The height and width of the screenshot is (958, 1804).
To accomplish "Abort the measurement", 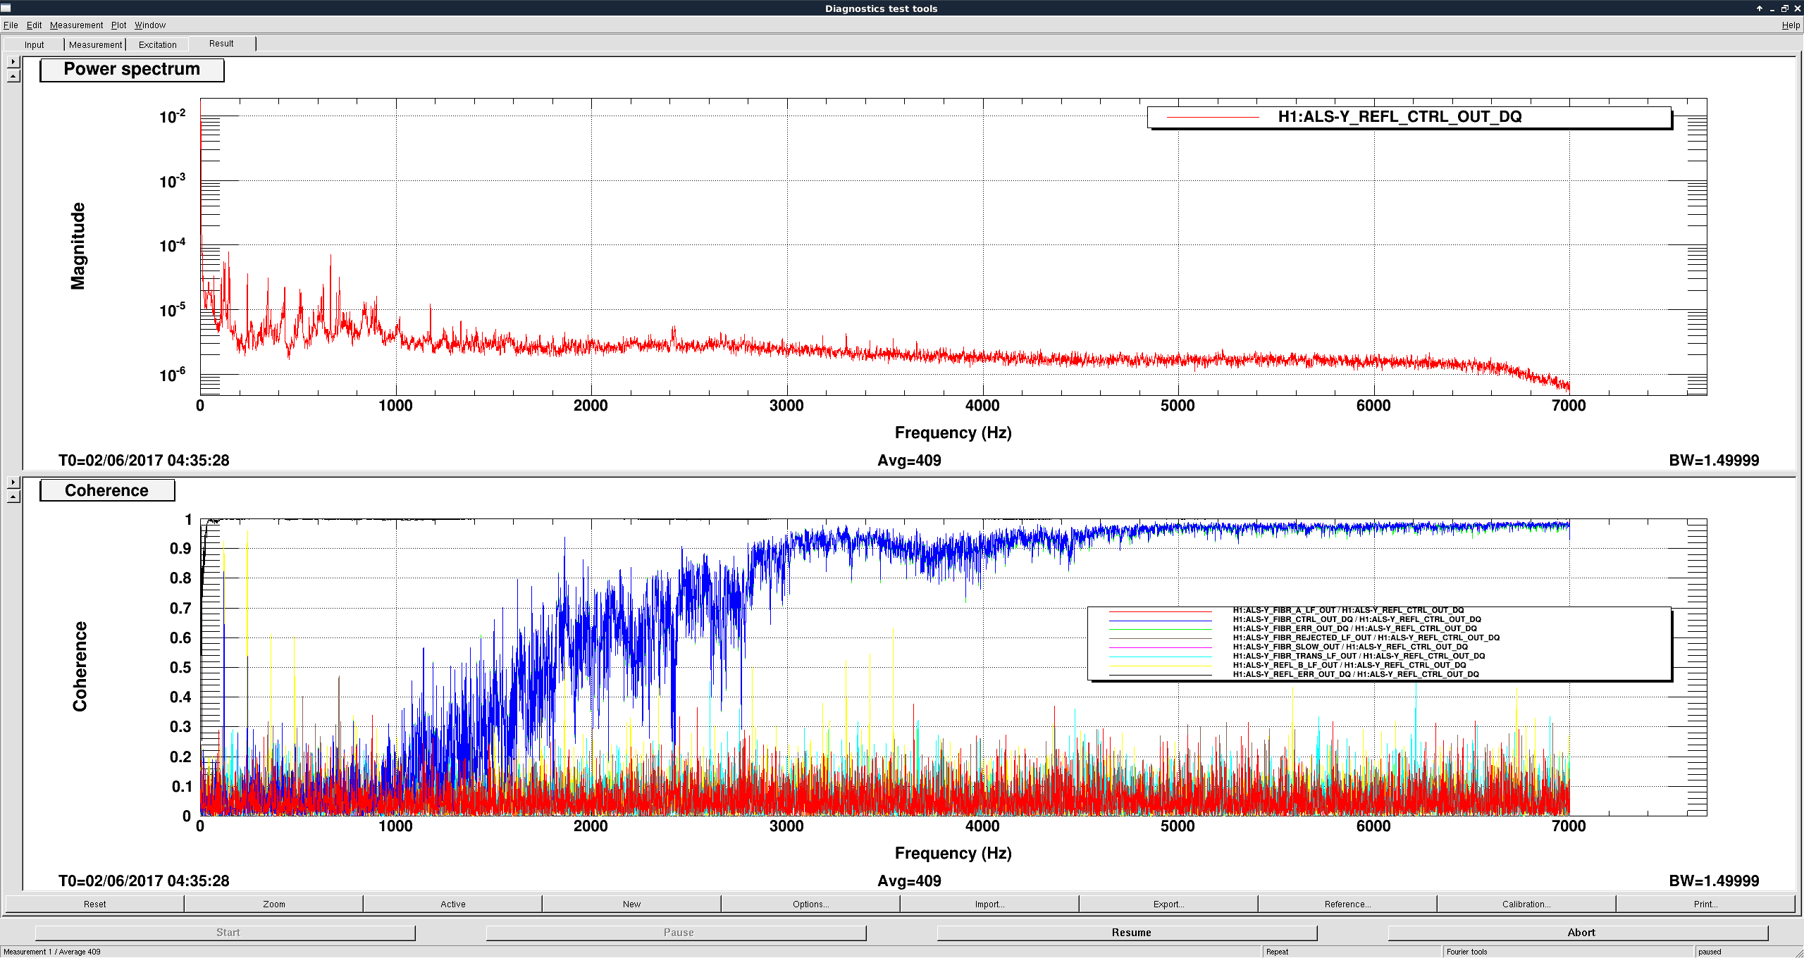I will [1578, 932].
